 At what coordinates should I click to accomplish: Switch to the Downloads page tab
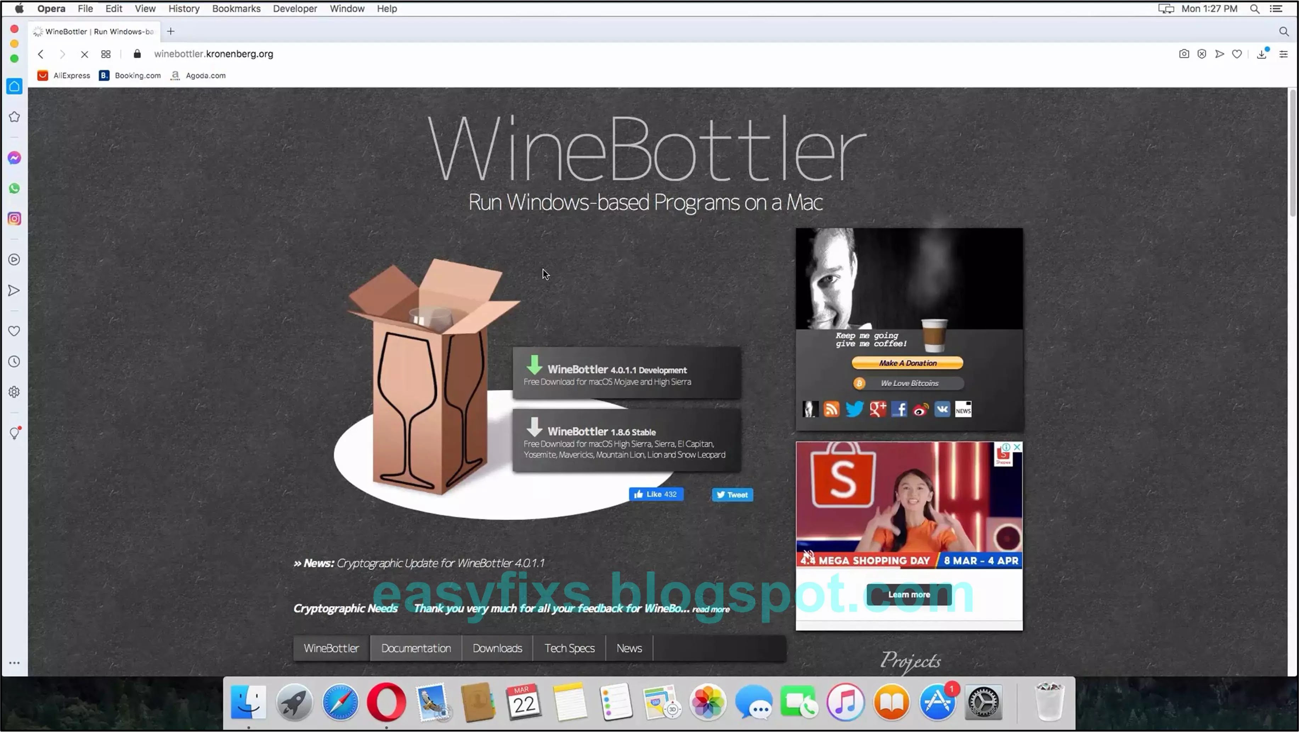[x=497, y=648]
